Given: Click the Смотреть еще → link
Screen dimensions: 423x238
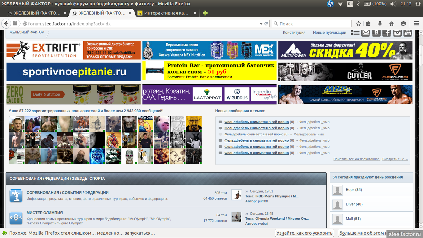Looking at the screenshot, I should 395,159.
